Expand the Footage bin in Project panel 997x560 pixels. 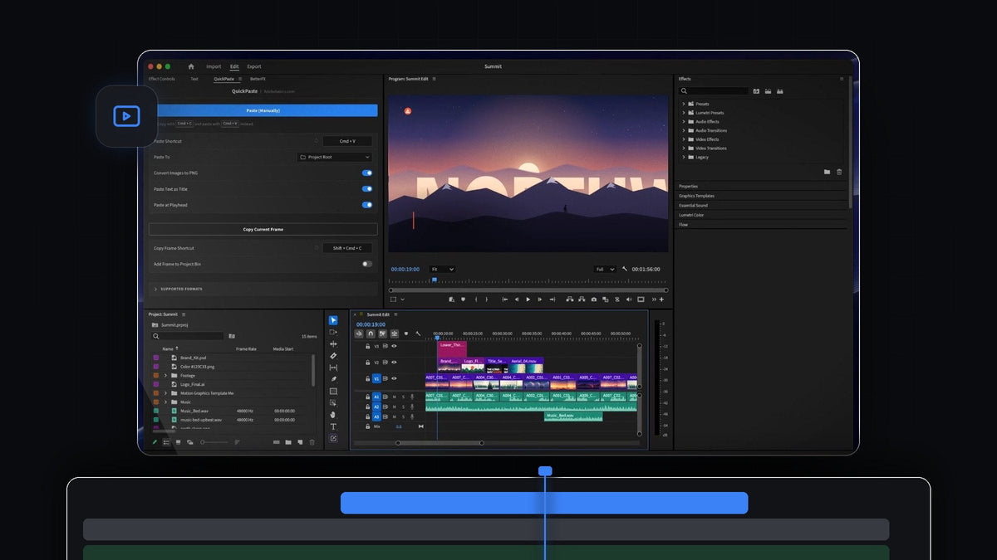165,376
